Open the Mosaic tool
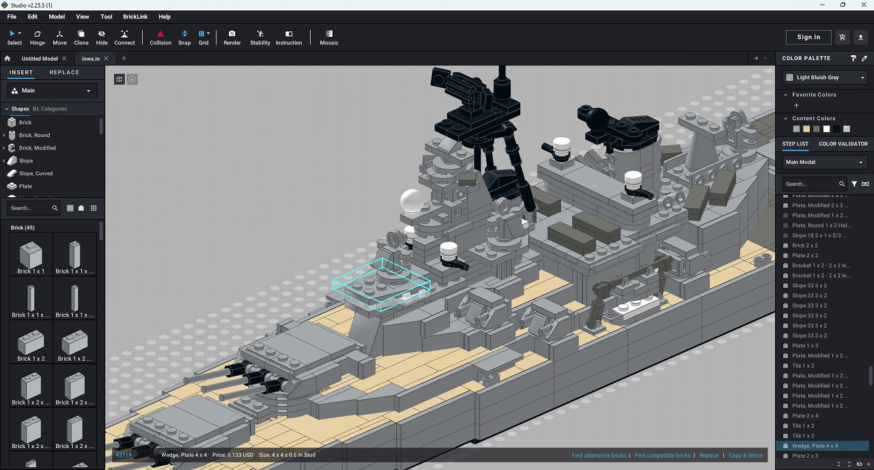The image size is (874, 470). point(329,37)
